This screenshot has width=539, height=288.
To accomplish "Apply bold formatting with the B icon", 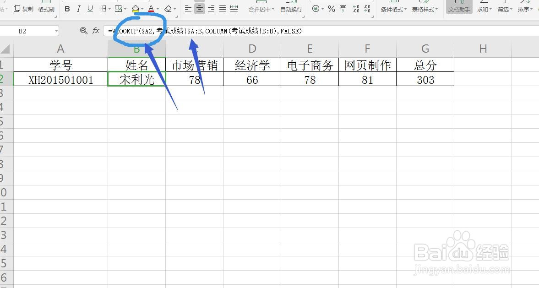I will coord(67,9).
